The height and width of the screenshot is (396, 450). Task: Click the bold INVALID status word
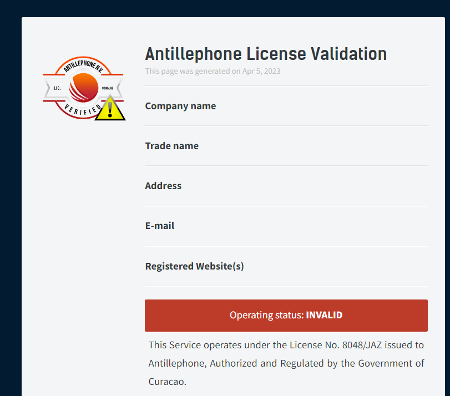tap(324, 316)
